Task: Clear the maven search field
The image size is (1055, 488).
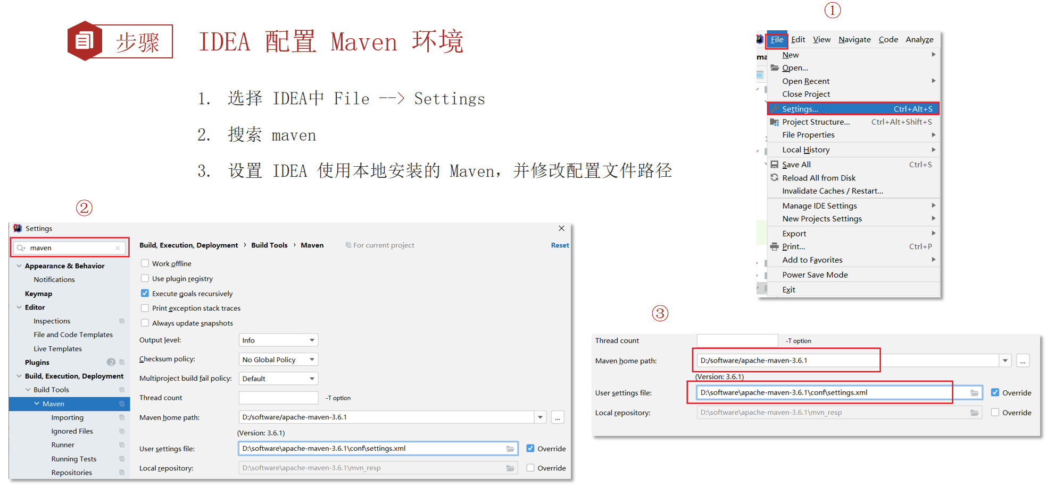Action: pyautogui.click(x=118, y=248)
